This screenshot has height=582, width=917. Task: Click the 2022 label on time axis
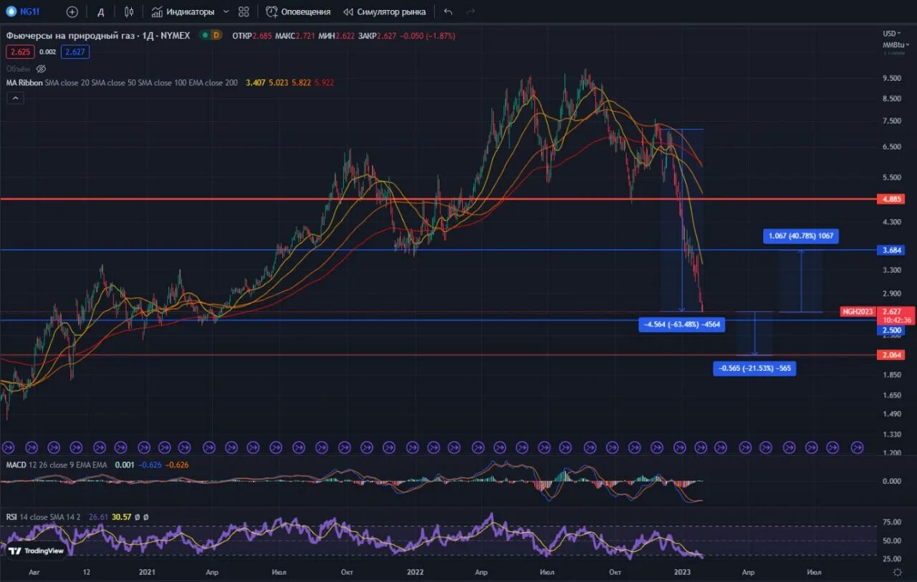415,572
